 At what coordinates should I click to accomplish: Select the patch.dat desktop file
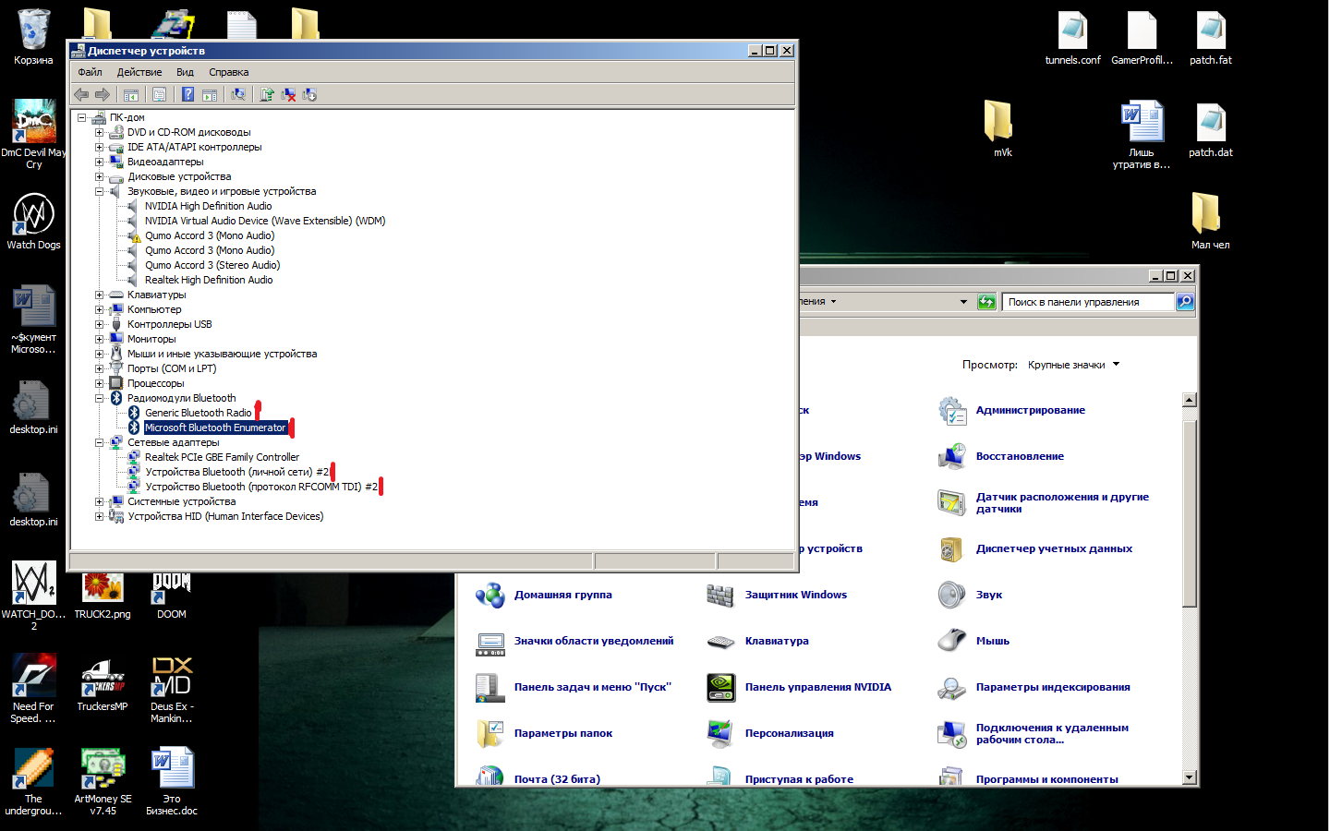1210,130
